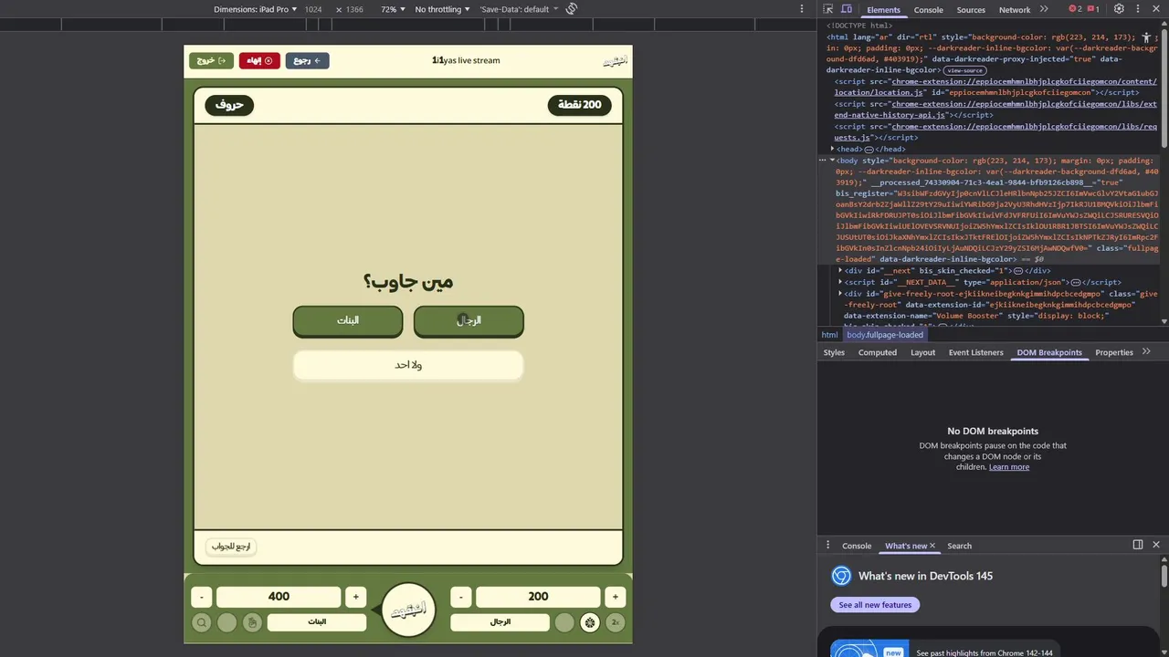Select the drawer Search tab
The width and height of the screenshot is (1169, 657).
(959, 546)
